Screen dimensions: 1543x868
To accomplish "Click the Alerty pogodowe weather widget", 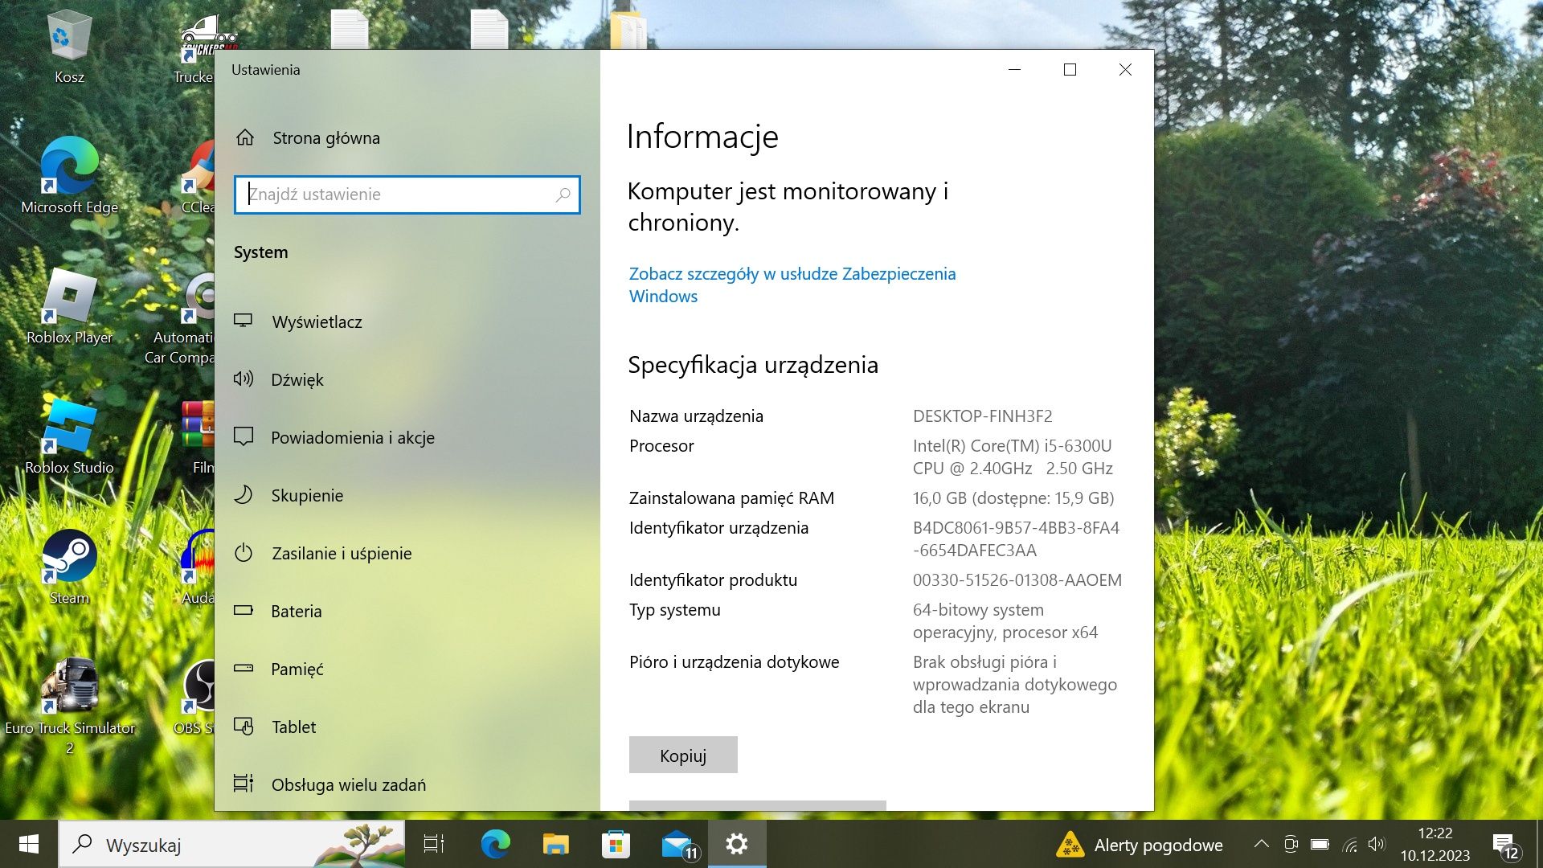I will (1139, 845).
